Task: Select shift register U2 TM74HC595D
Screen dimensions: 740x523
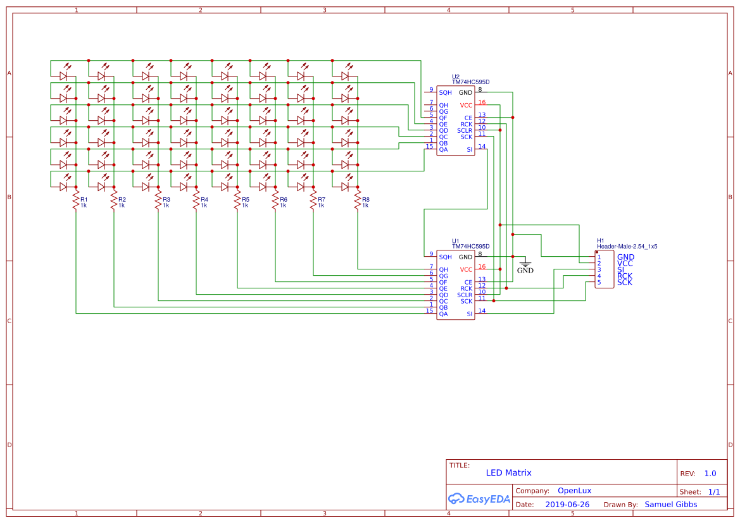Action: (x=455, y=120)
